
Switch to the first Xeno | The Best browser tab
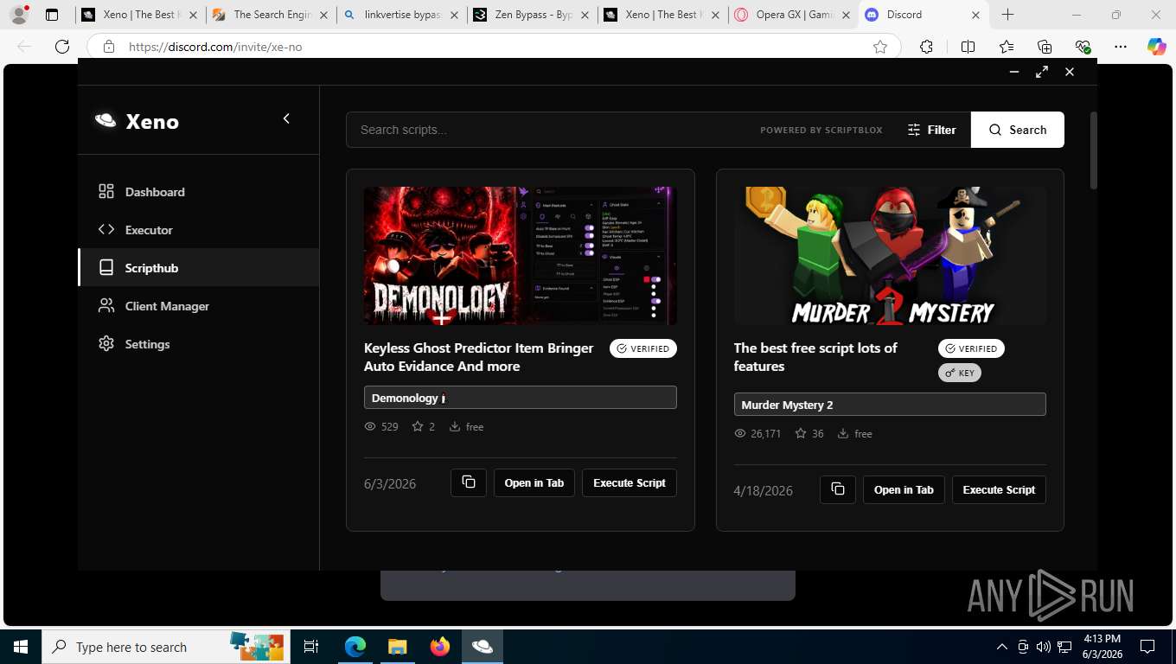[139, 15]
